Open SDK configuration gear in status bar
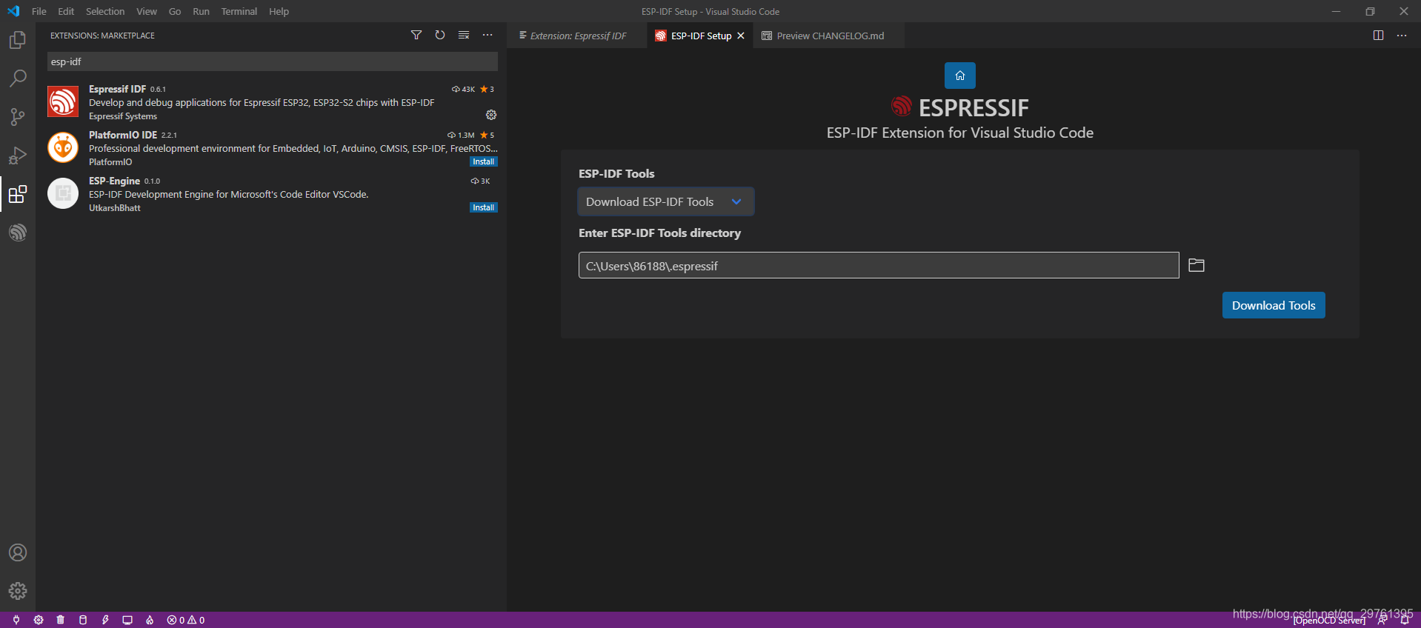Viewport: 1421px width, 628px height. (39, 620)
